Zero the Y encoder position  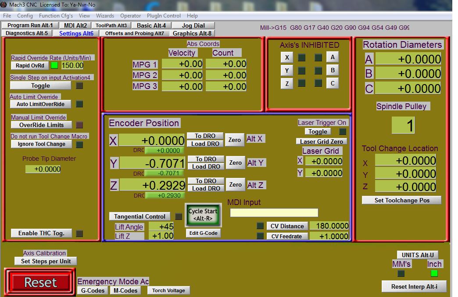(236, 163)
